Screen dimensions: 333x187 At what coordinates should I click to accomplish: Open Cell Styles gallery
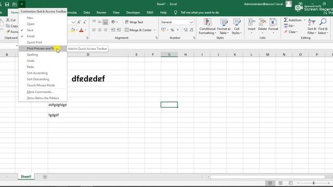click(x=237, y=26)
